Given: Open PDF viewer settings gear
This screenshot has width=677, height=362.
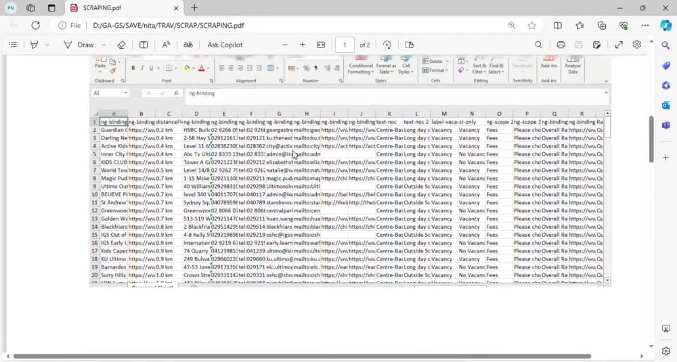Looking at the screenshot, I should (637, 45).
